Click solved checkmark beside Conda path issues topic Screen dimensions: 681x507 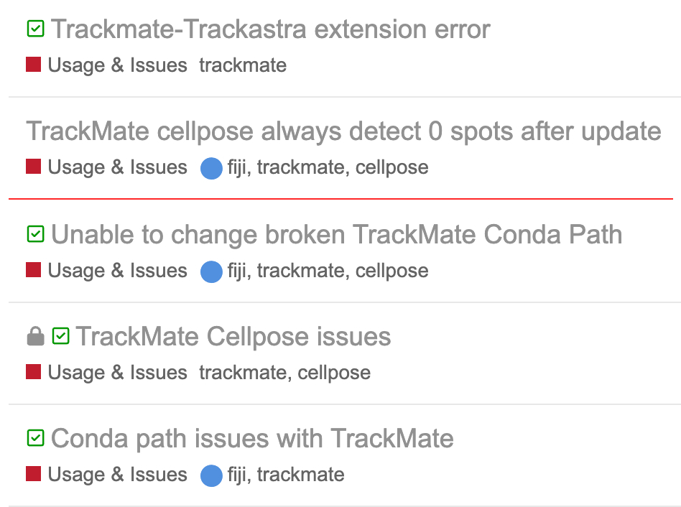coord(35,438)
